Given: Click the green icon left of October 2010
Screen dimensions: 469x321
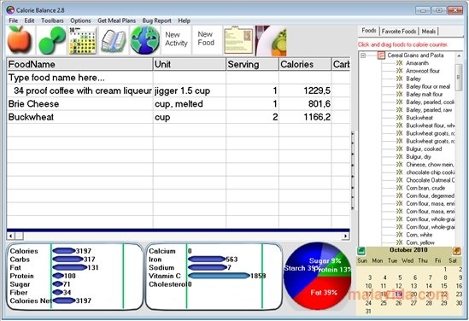Looking at the screenshot, I should tap(361, 250).
